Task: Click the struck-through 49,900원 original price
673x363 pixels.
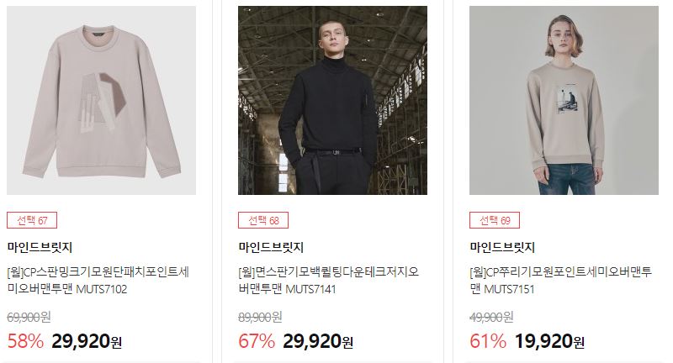Action: click(491, 318)
